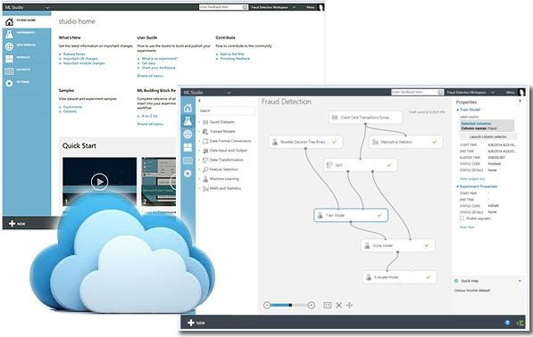Screen dimensions: 533x337
Task: Click zoom in plus icon on canvas
Action: coord(311,305)
